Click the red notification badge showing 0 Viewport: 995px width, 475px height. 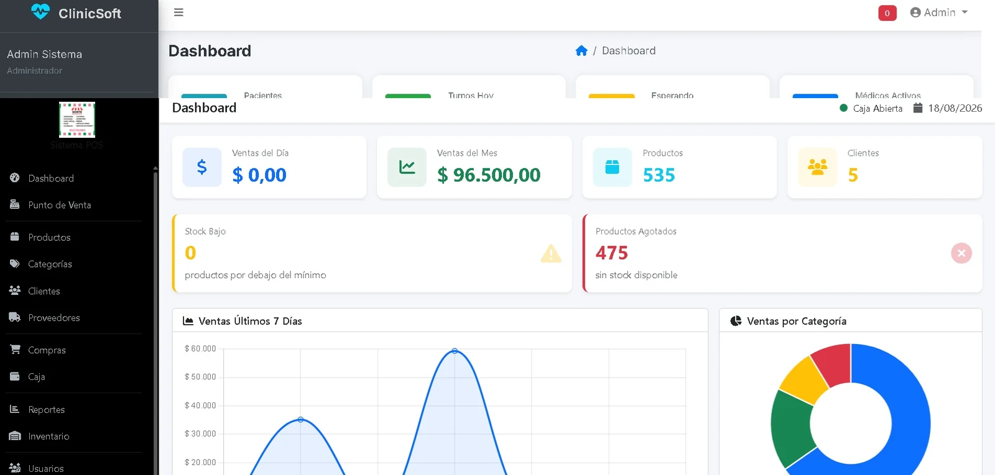(x=887, y=13)
